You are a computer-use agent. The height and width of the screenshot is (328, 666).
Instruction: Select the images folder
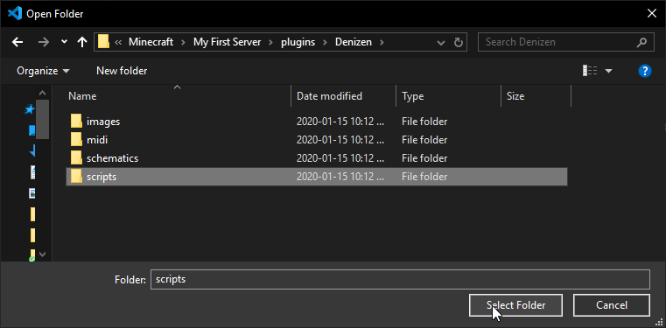317,122
